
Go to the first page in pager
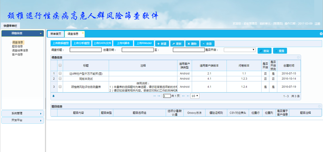click(154, 96)
